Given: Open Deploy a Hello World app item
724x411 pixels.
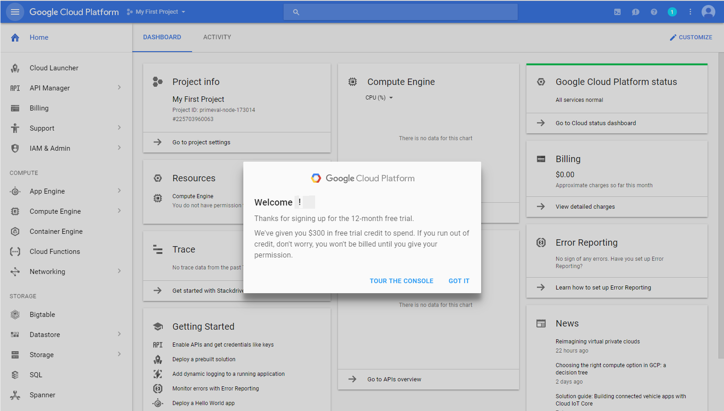Looking at the screenshot, I should (204, 403).
